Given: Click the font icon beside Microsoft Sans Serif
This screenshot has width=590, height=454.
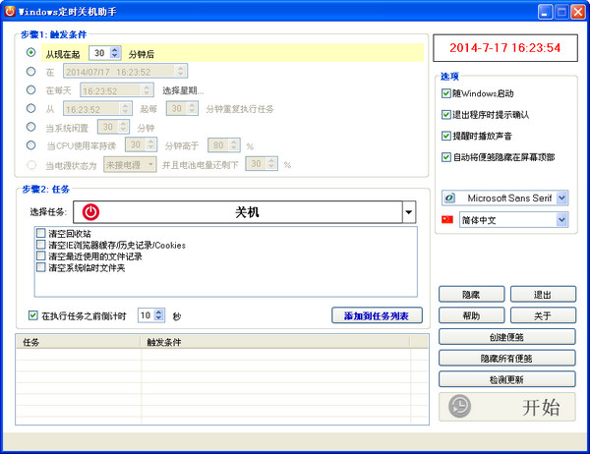Looking at the screenshot, I should 449,198.
